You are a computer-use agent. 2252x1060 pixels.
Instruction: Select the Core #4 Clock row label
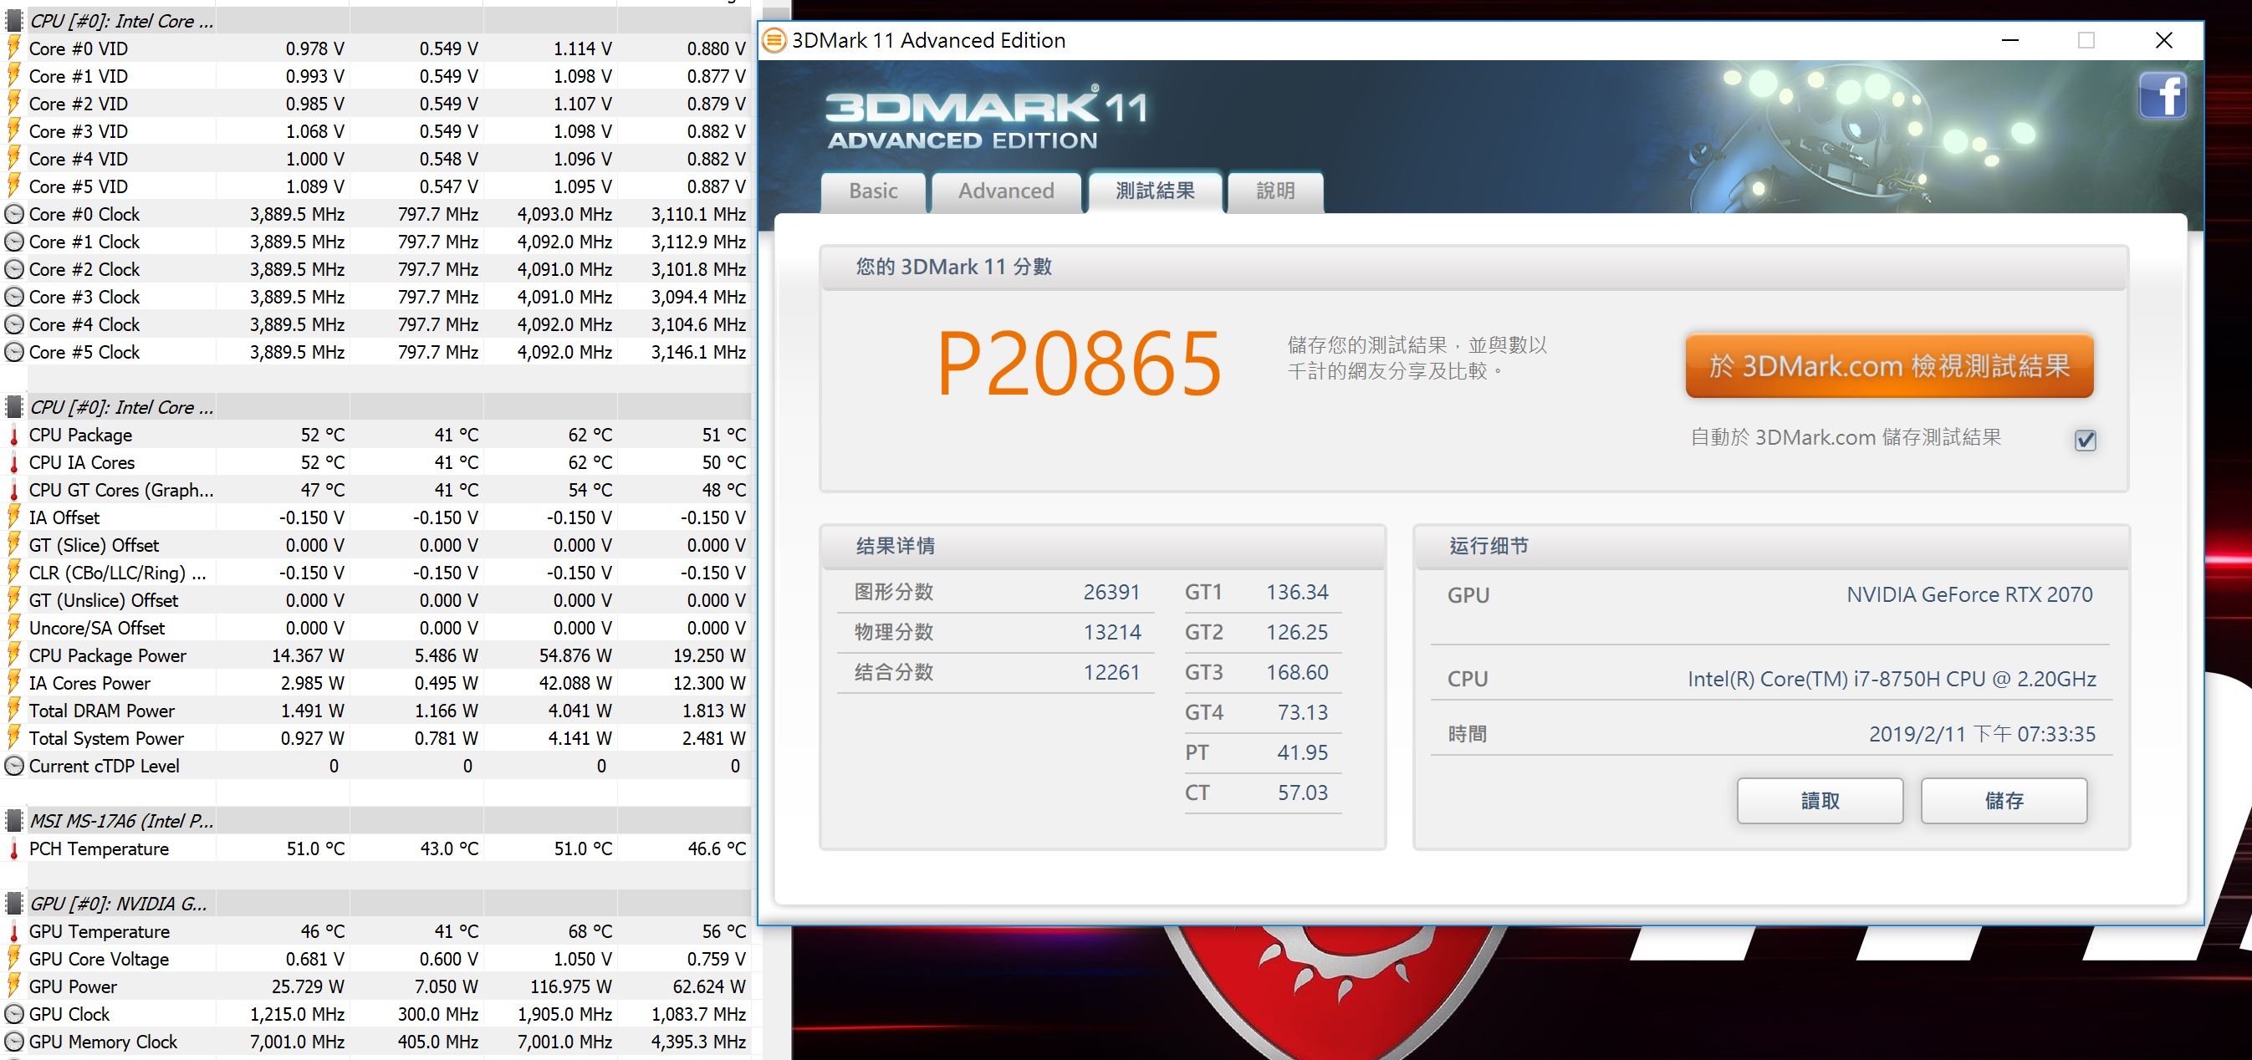[84, 324]
